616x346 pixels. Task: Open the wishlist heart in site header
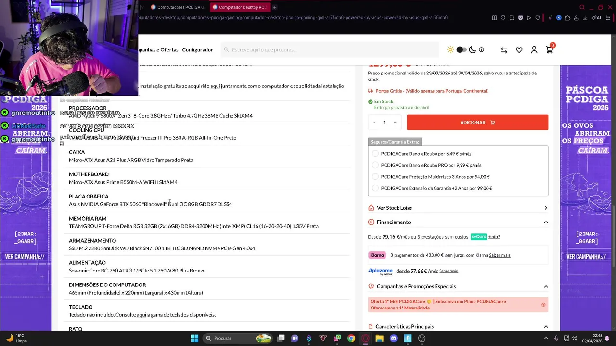(x=519, y=50)
